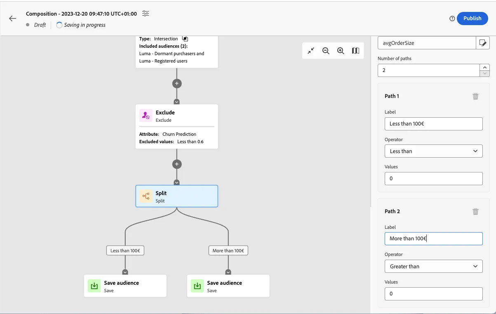Decrease the number of paths
Image resolution: width=496 pixels, height=314 pixels.
484,73
